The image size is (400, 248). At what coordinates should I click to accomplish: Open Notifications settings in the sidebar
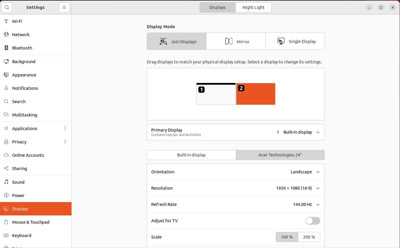point(25,88)
